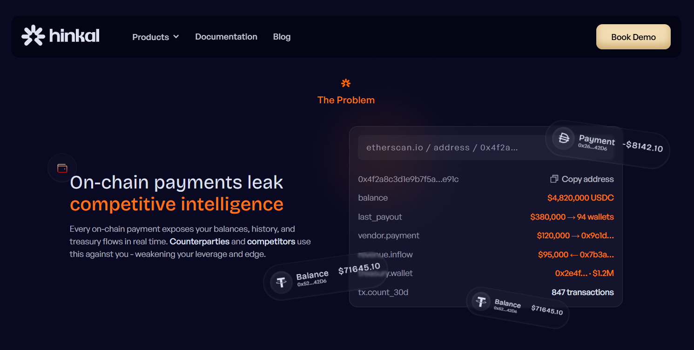Expand the Products dropdown chevron
This screenshot has width=694, height=350.
176,37
